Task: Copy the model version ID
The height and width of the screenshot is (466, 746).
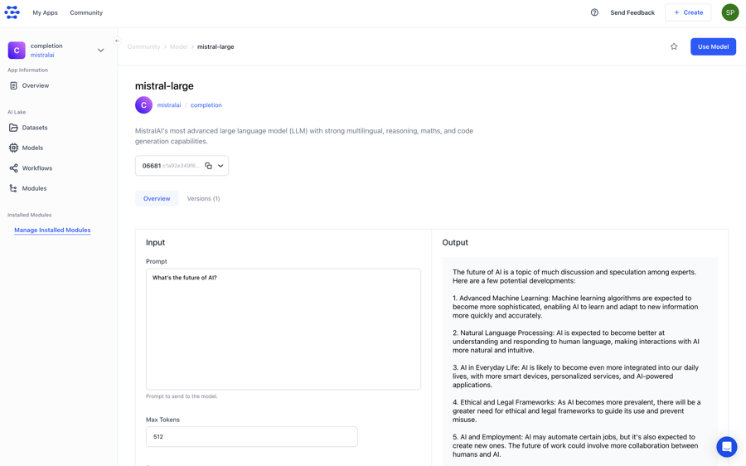Action: pyautogui.click(x=208, y=166)
